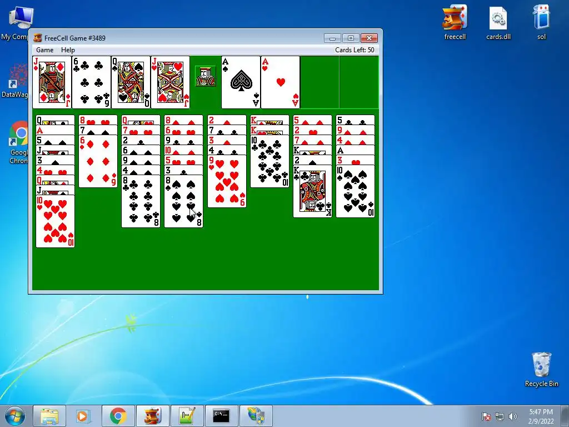Select the Jack of hearts in free cell

click(x=170, y=82)
